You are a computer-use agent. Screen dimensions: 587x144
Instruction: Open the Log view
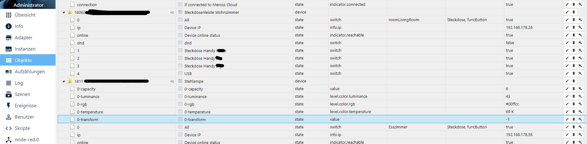[28, 83]
